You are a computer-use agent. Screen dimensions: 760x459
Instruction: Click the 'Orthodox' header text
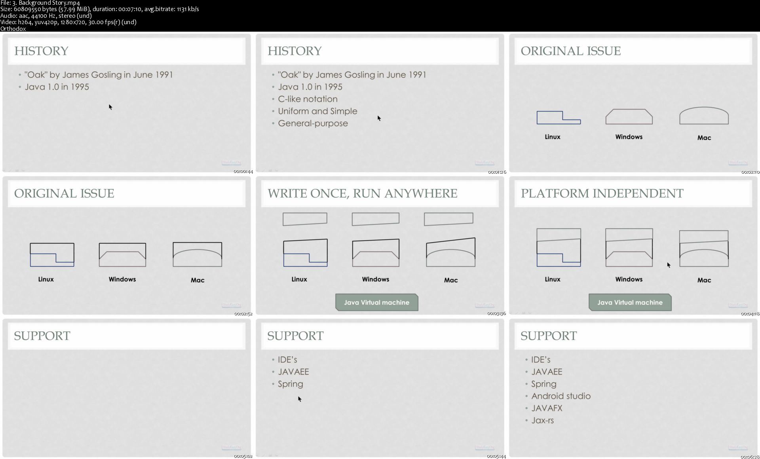pos(13,28)
